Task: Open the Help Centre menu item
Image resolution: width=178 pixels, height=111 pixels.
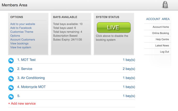Action: click(162, 39)
